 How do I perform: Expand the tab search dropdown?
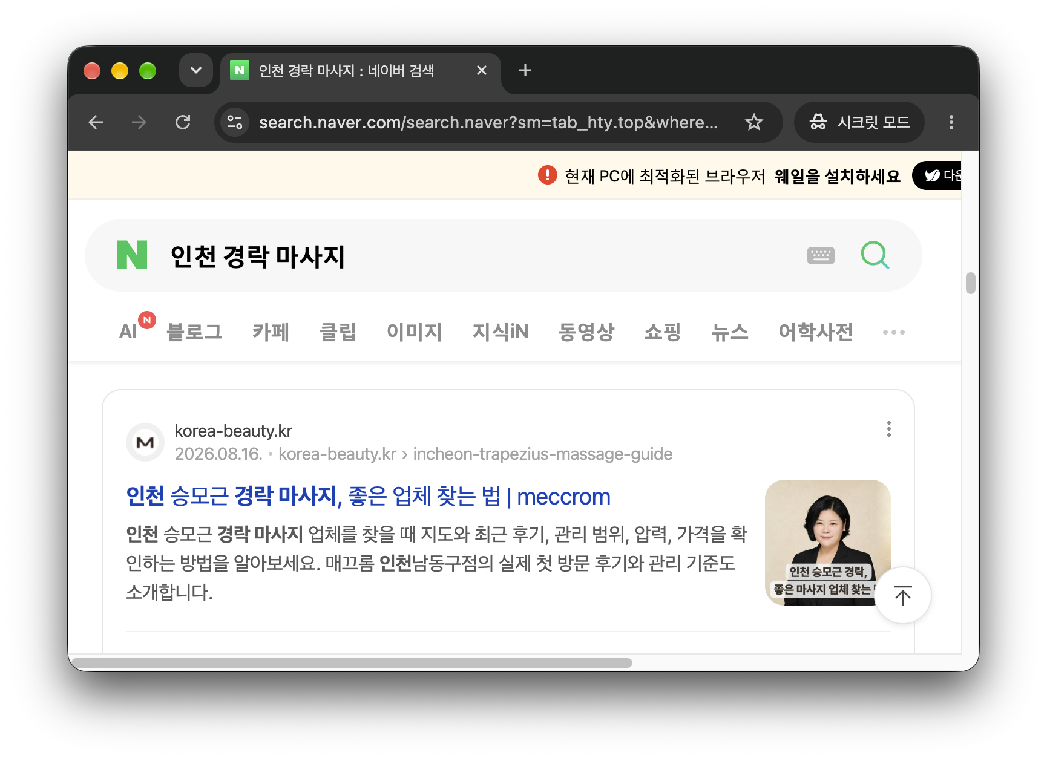(x=196, y=70)
